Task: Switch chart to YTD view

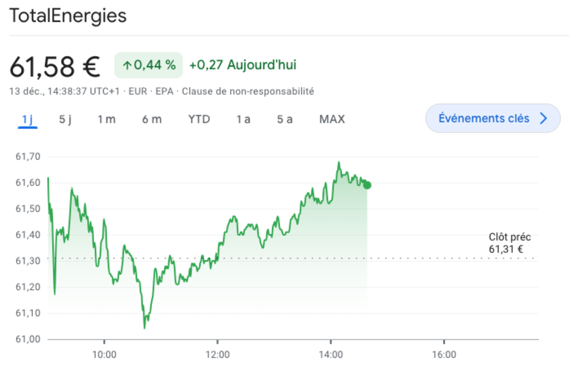Action: (x=199, y=120)
